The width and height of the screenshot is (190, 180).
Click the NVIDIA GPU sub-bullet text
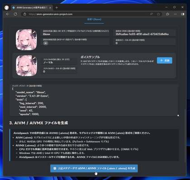[64, 142]
